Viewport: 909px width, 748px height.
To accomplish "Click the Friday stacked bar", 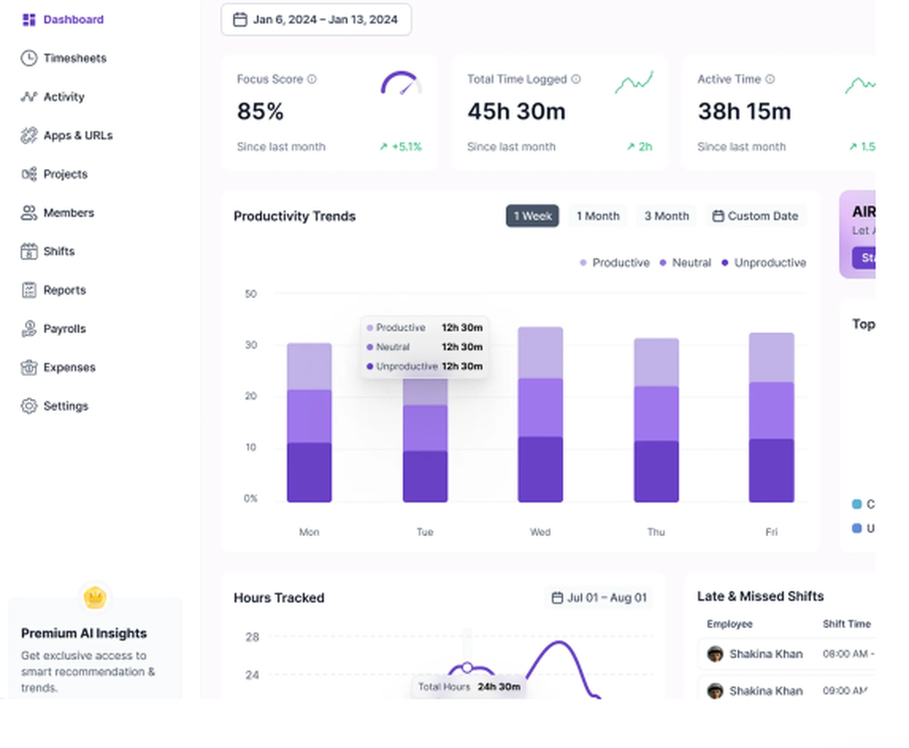I will (772, 417).
